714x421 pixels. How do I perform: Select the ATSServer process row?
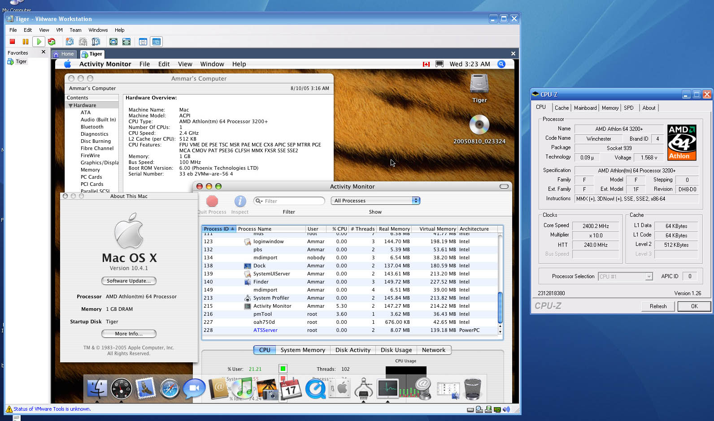pos(350,330)
